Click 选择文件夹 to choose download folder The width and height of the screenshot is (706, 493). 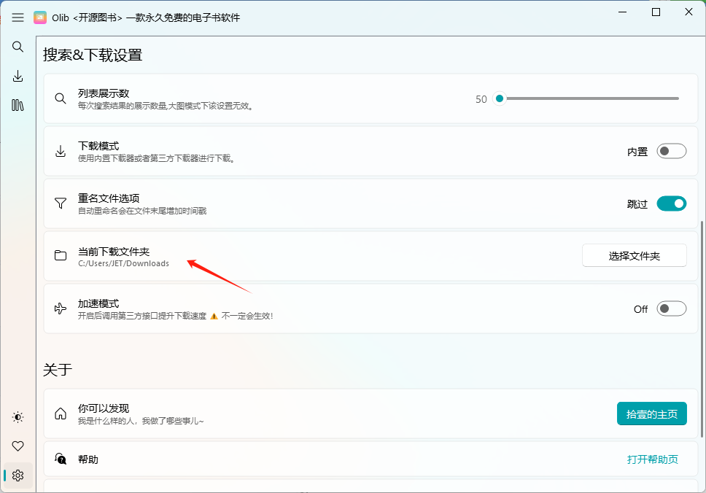pos(634,256)
